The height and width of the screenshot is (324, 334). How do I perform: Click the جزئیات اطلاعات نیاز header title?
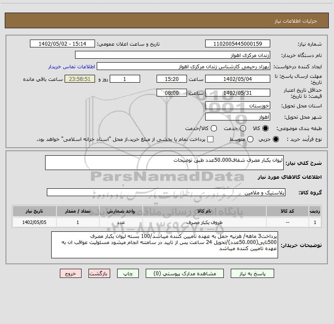(x=296, y=21)
